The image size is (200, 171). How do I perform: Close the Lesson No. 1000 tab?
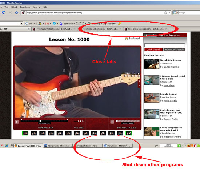(29, 29)
